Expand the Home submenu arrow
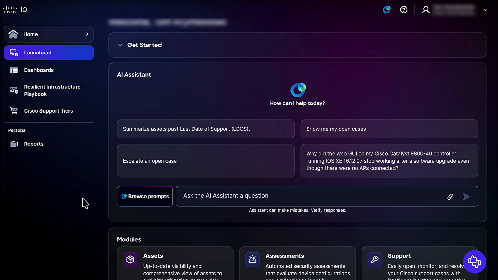Screen dimensions: 498x280 [x=87, y=34]
